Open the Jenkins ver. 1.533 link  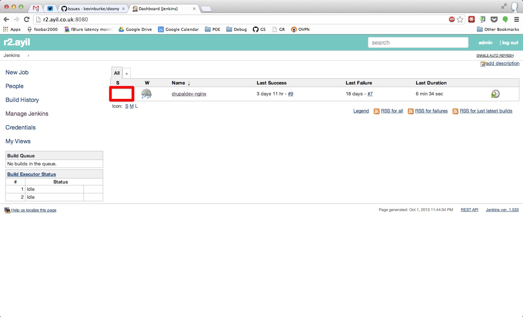point(502,210)
